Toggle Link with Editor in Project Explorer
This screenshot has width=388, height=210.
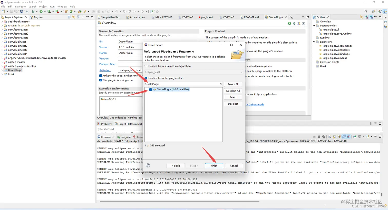coord(74,17)
